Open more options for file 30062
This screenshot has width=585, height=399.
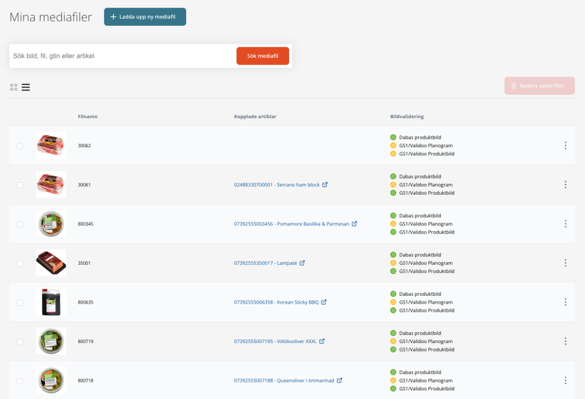click(x=565, y=146)
